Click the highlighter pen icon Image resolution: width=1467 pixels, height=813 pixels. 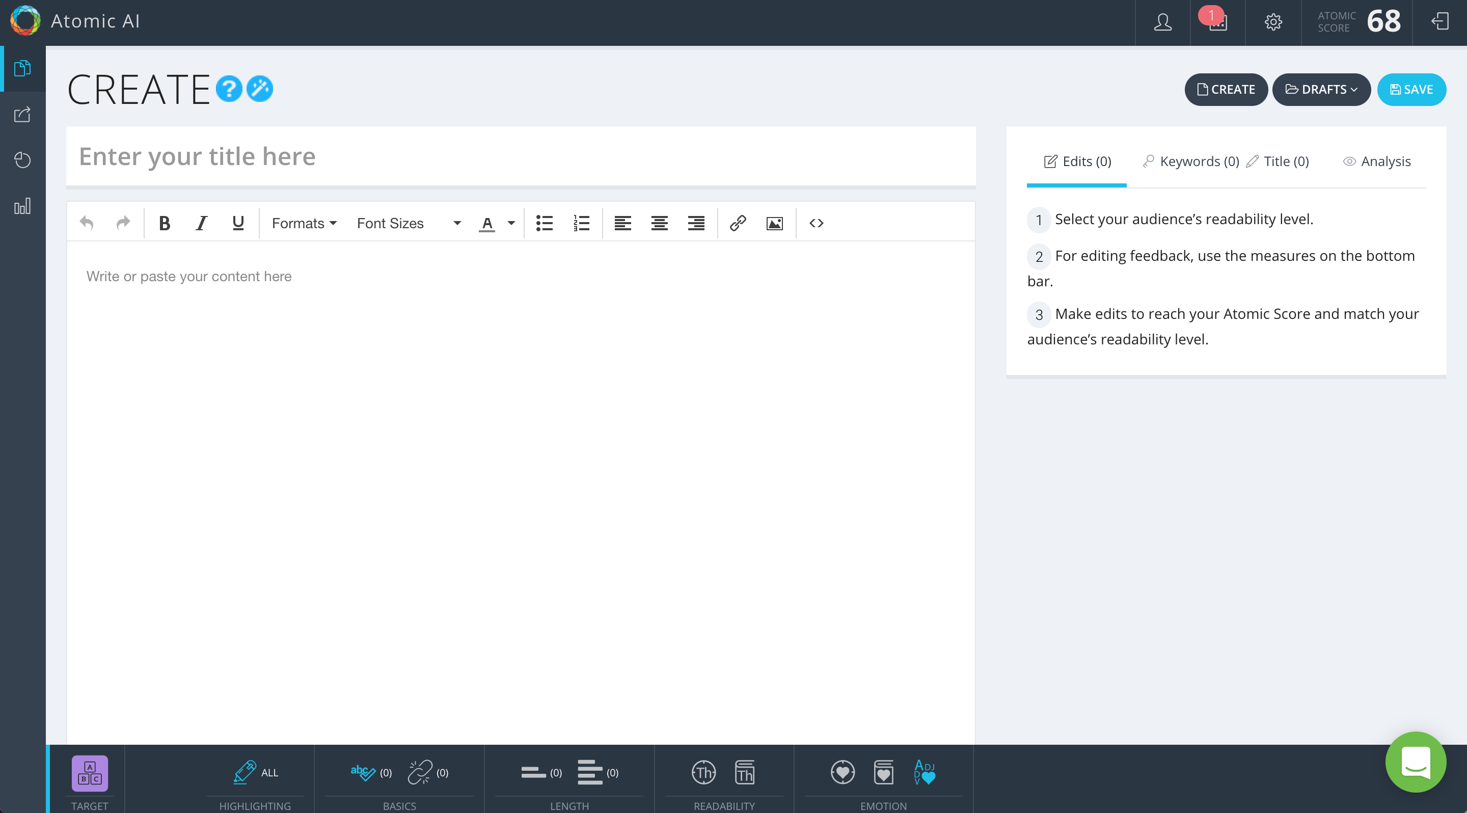[x=245, y=772]
